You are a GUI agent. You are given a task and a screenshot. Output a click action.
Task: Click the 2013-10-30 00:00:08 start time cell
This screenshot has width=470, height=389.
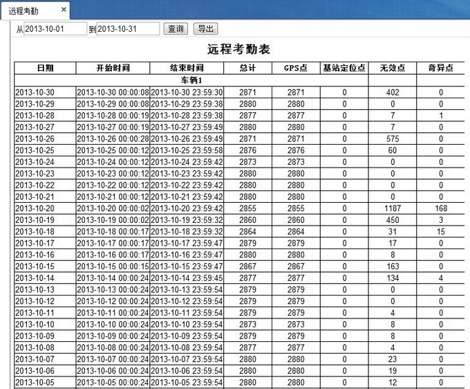[x=113, y=92]
